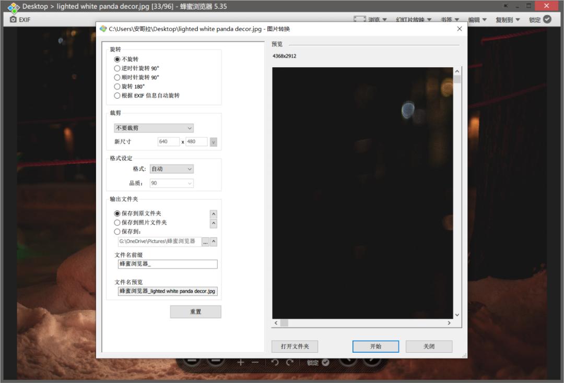This screenshot has width=564, height=383.
Task: Click the 重置 reset button
Action: (x=195, y=312)
